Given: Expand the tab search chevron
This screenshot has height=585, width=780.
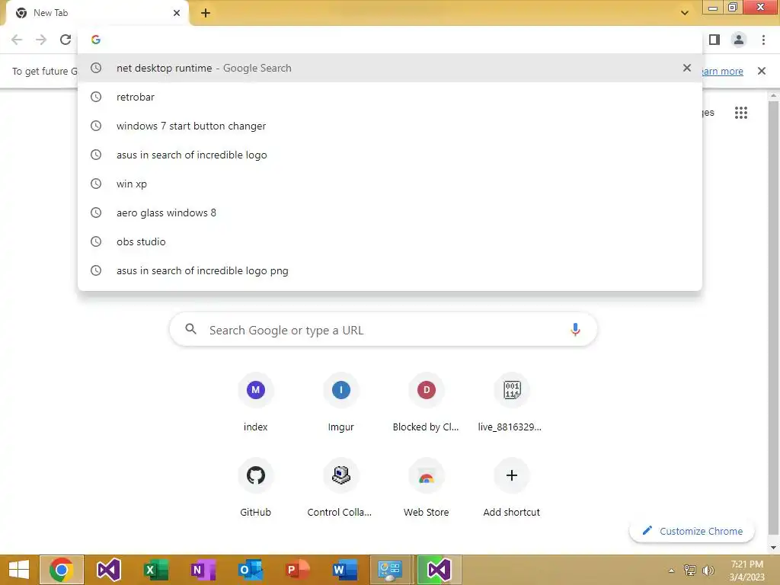Looking at the screenshot, I should [x=685, y=13].
